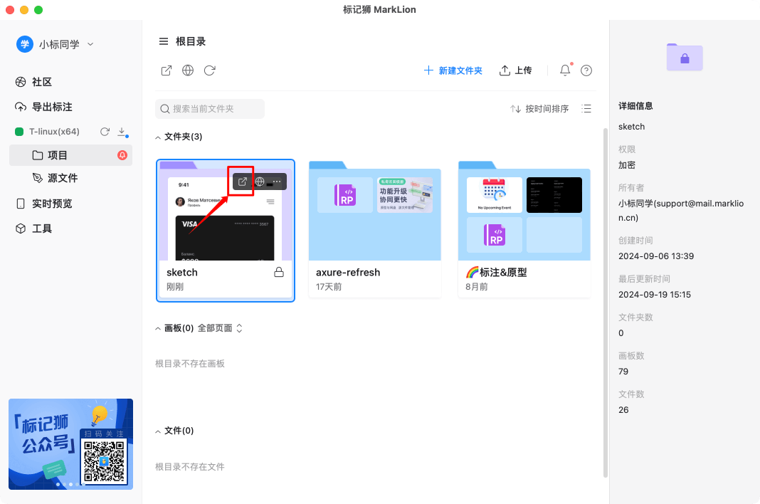Collapse the 文件夹(3) section
760x504 pixels.
pyautogui.click(x=157, y=136)
